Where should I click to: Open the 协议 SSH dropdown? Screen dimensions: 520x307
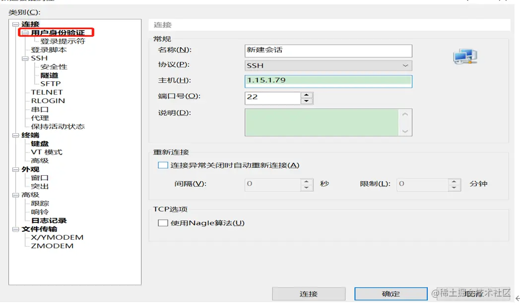pos(328,65)
